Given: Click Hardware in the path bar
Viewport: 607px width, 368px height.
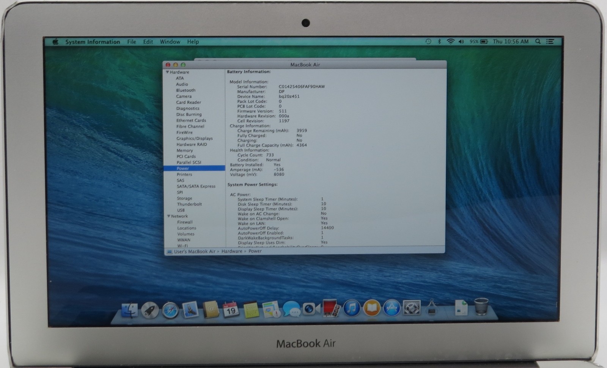Looking at the screenshot, I should click(x=232, y=251).
